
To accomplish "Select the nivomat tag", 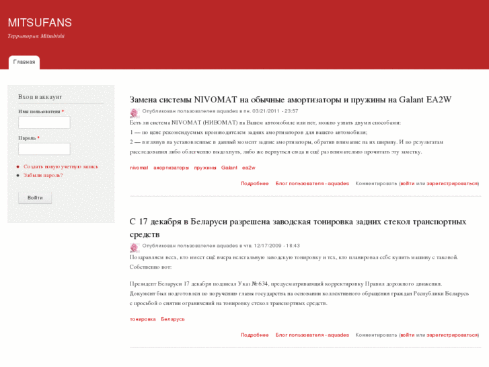I will click(x=139, y=168).
